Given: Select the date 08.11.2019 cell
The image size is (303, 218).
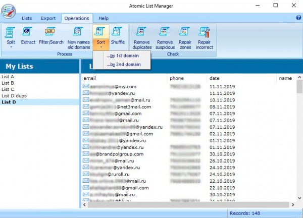Looking at the screenshot, I should (x=222, y=107).
